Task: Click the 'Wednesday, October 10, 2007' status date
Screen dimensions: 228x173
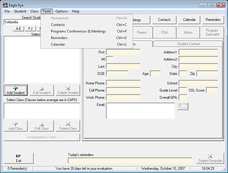Action: click(163, 169)
